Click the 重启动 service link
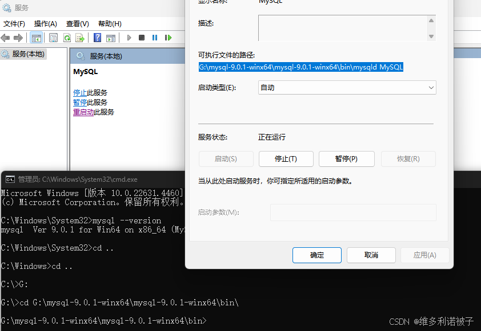 point(83,112)
